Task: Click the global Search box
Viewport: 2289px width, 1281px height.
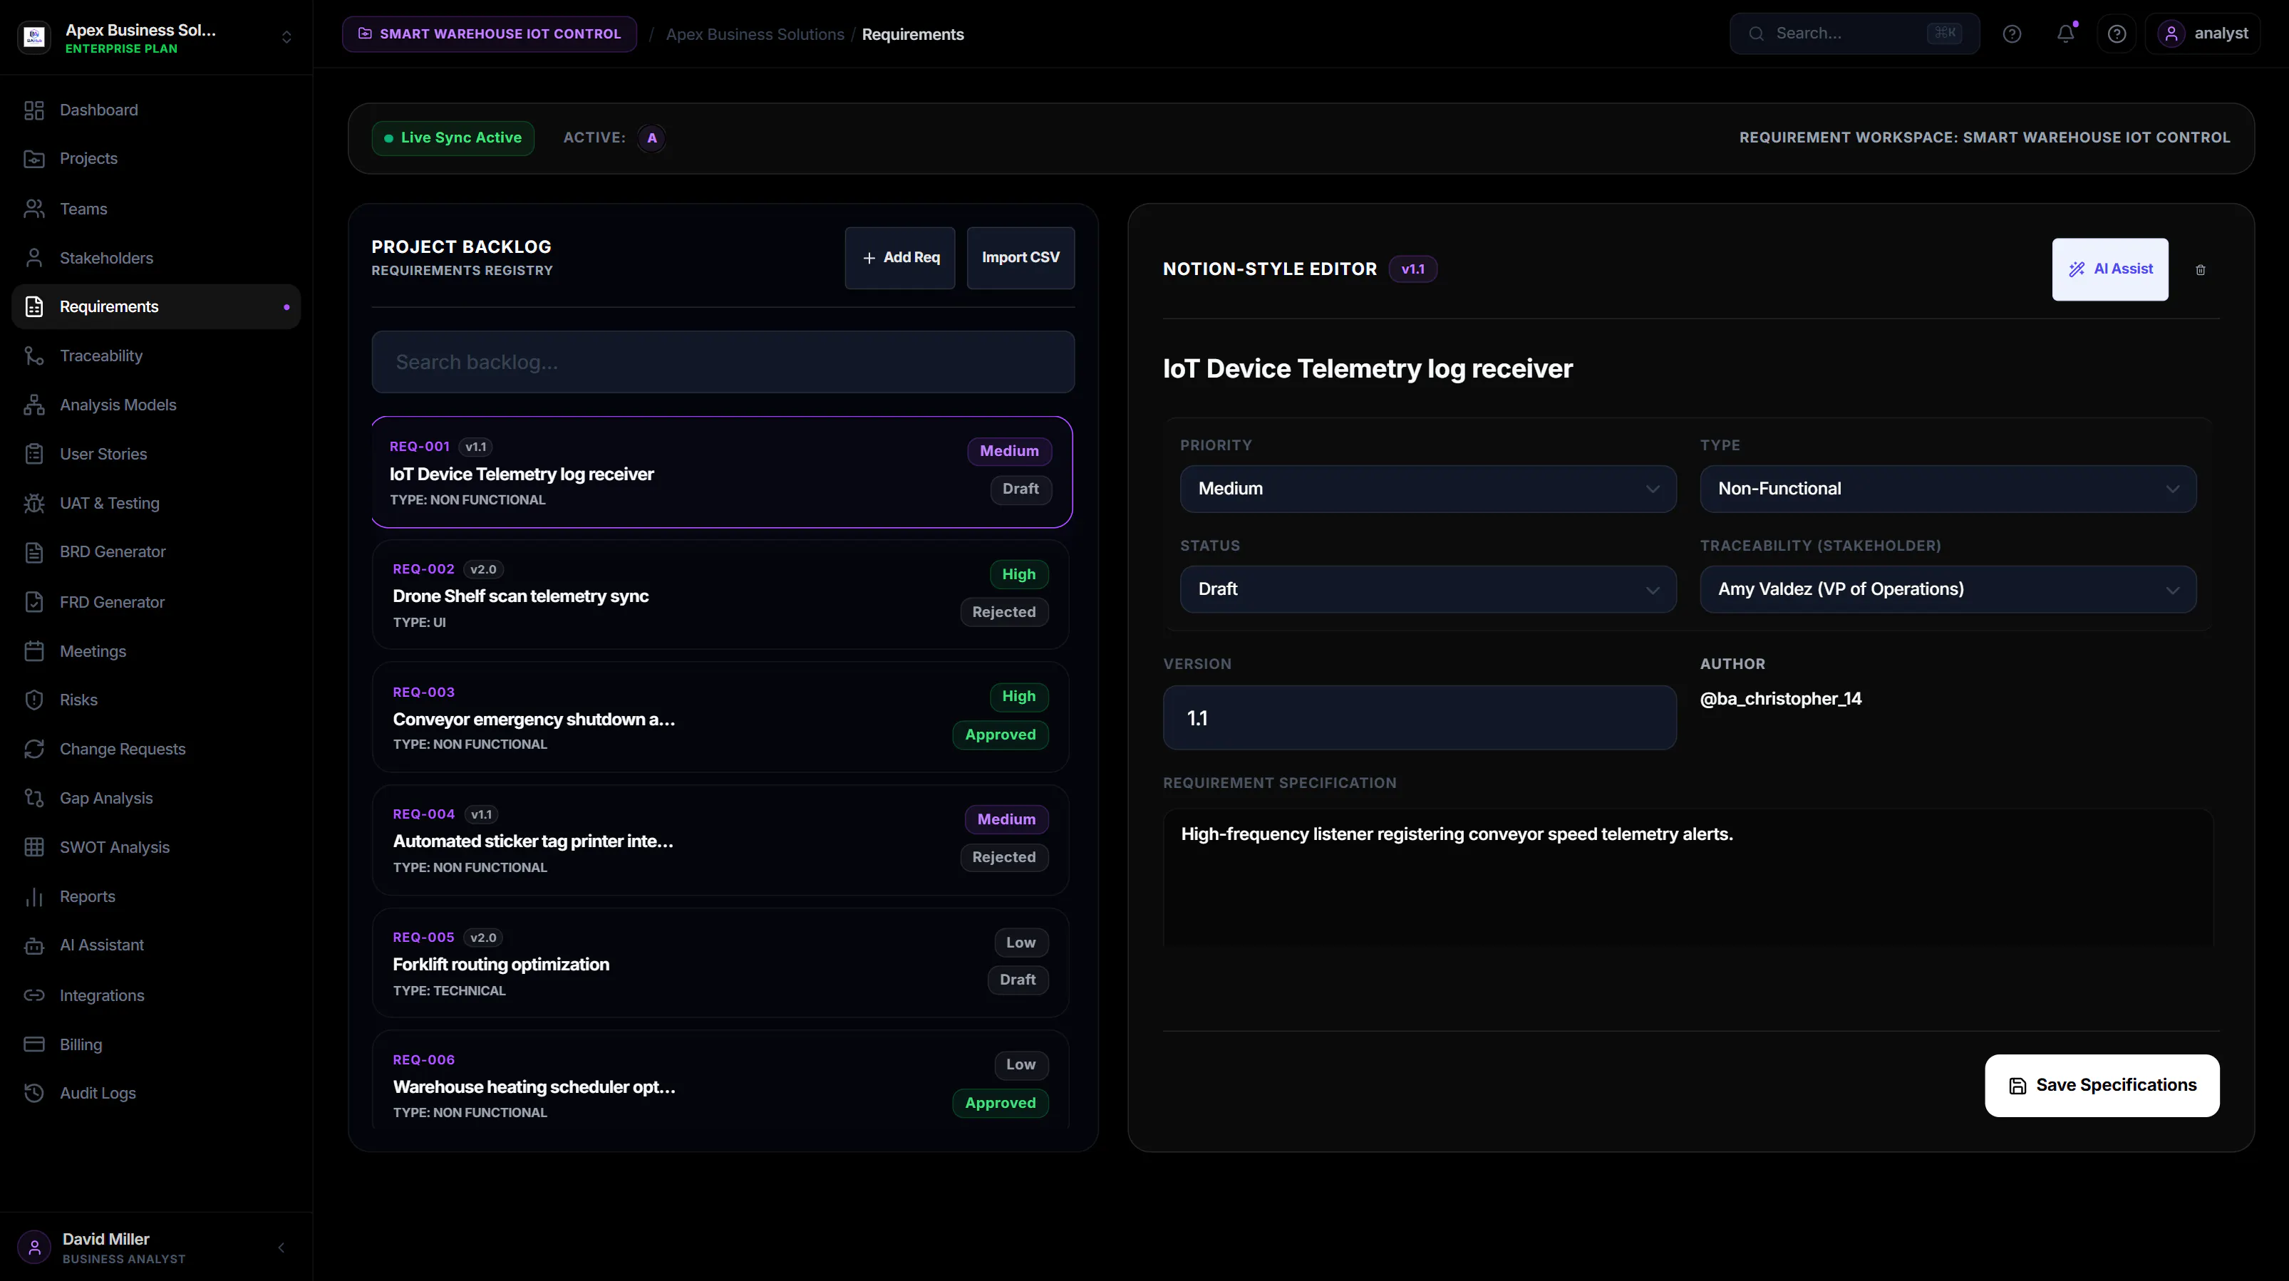Action: [x=1854, y=33]
